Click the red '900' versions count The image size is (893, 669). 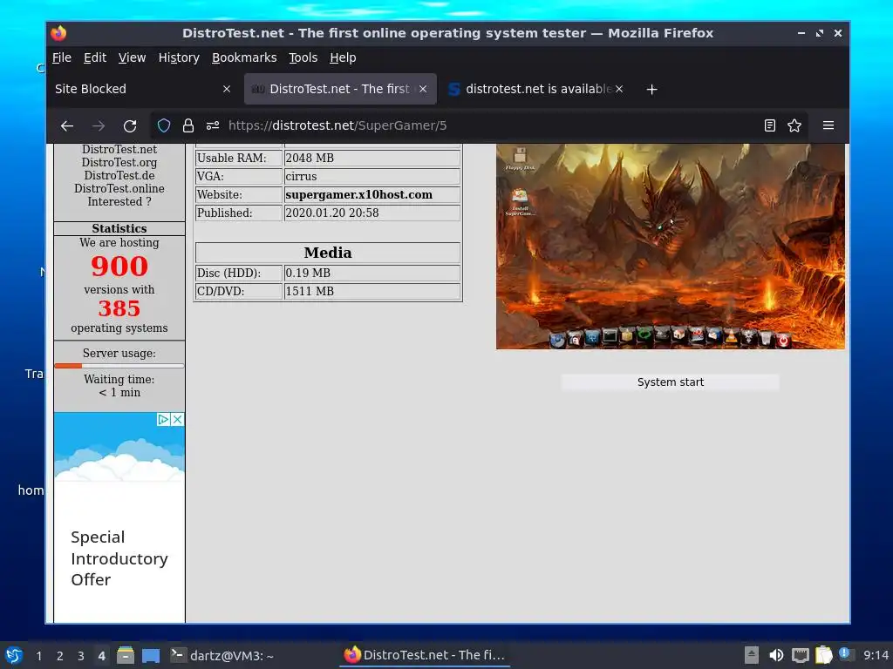pyautogui.click(x=119, y=267)
